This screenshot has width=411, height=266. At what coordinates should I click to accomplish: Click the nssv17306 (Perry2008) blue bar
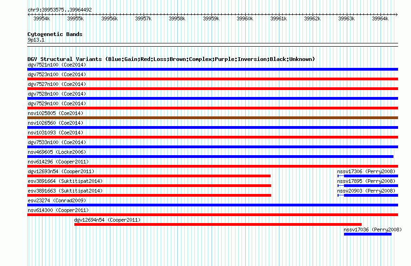pos(368,176)
